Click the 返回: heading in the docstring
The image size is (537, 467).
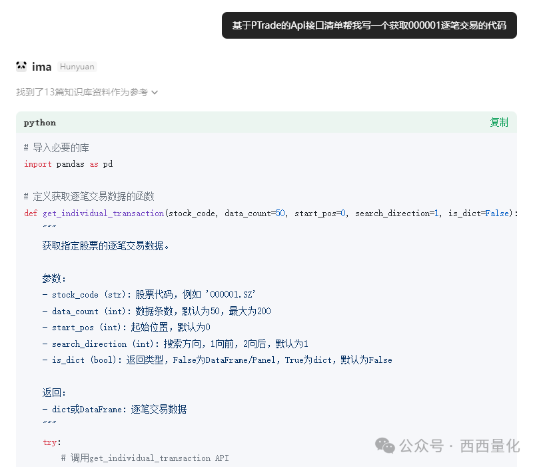point(54,392)
